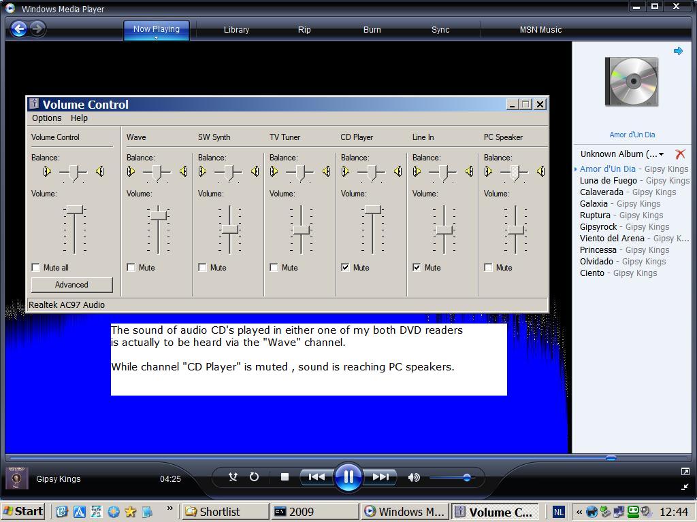Image resolution: width=697 pixels, height=522 pixels.
Task: Click left speaker icon of PC Speaker balance
Action: [488, 171]
